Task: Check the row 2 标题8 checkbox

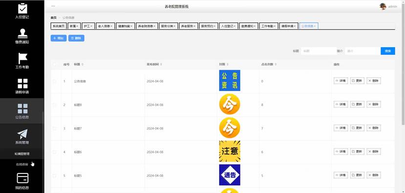Action: (x=55, y=105)
